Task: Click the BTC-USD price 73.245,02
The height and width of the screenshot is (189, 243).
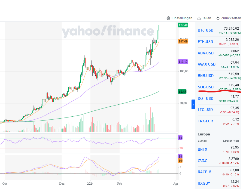Action: point(231,29)
